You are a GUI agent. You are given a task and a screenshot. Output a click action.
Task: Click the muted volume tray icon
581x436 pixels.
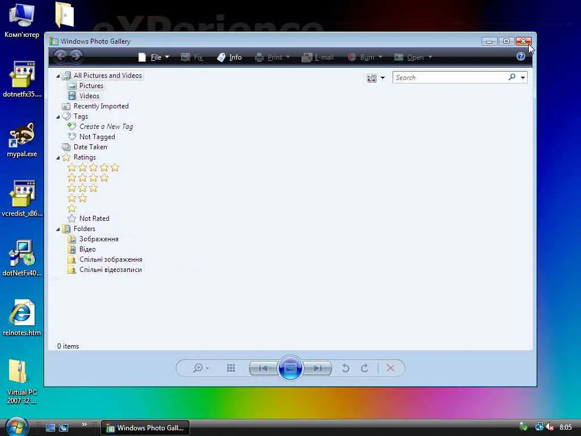pos(550,427)
